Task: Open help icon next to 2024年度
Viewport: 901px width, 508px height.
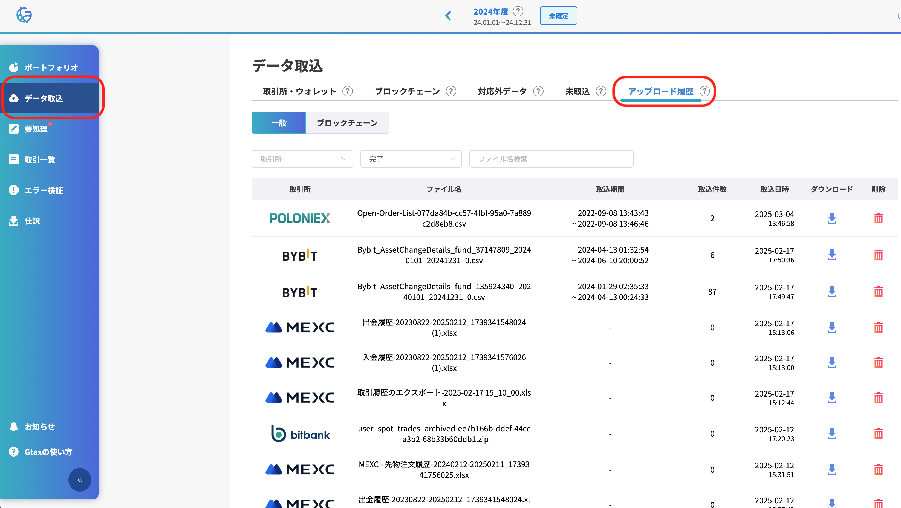Action: (518, 11)
